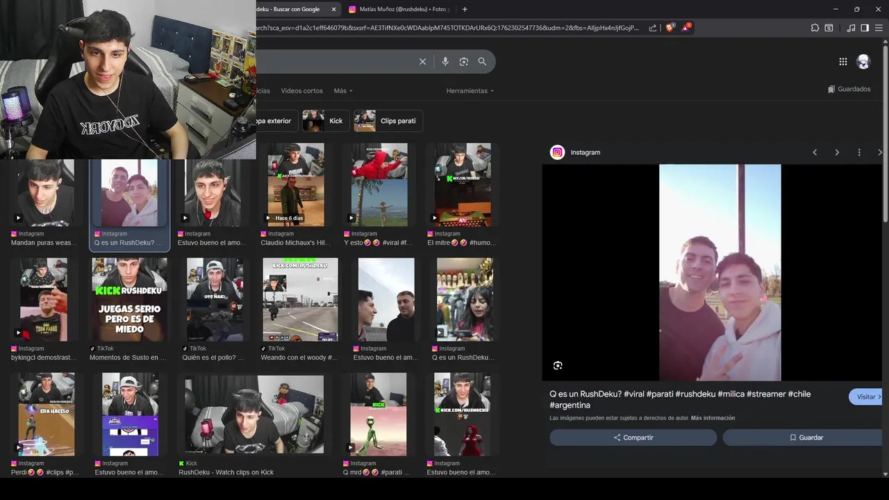Click the tab search toolbar icon

point(829,28)
